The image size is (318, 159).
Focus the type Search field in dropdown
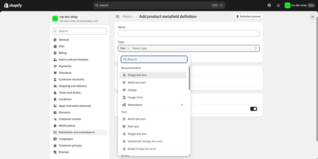pyautogui.click(x=154, y=59)
